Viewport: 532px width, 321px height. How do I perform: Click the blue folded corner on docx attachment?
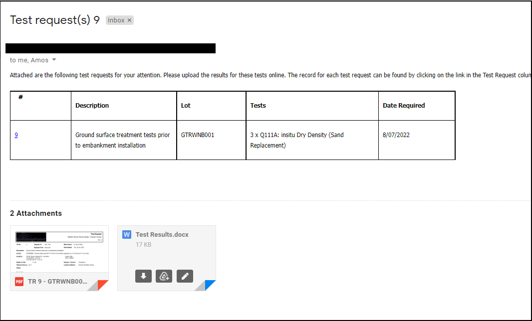pos(210,286)
